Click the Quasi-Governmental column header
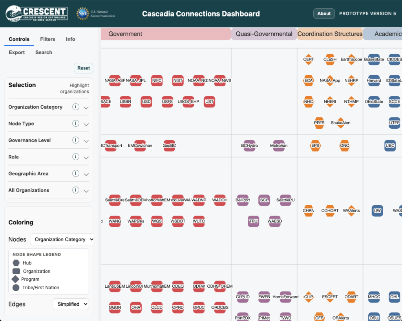 pyautogui.click(x=264, y=34)
